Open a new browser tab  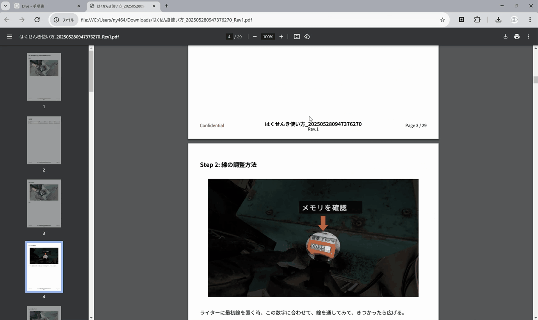tap(167, 6)
